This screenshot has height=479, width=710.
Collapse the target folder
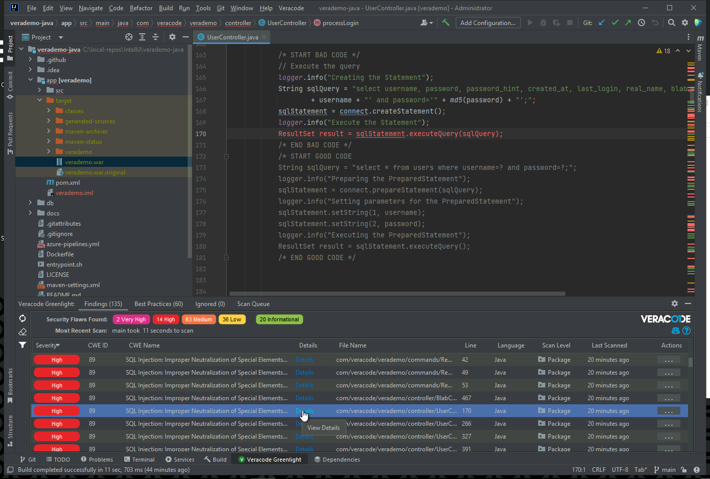40,100
